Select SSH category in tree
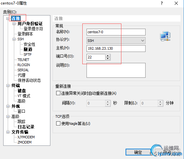Screen dimensions: 184x159 (21, 39)
